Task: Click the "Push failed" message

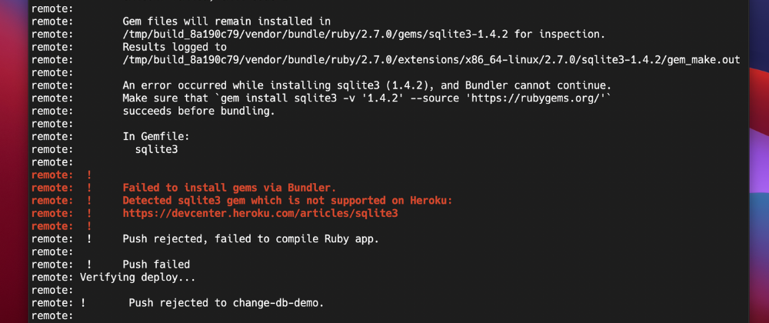Action: (156, 265)
